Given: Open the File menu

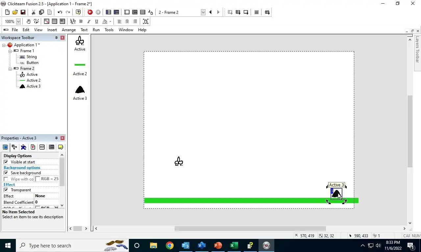Looking at the screenshot, I should click(x=15, y=30).
